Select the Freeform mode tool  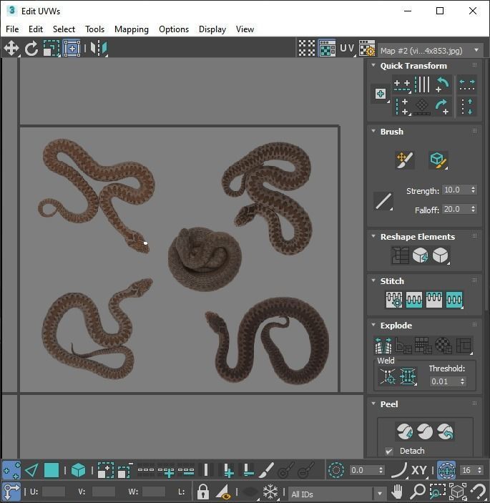pos(72,49)
